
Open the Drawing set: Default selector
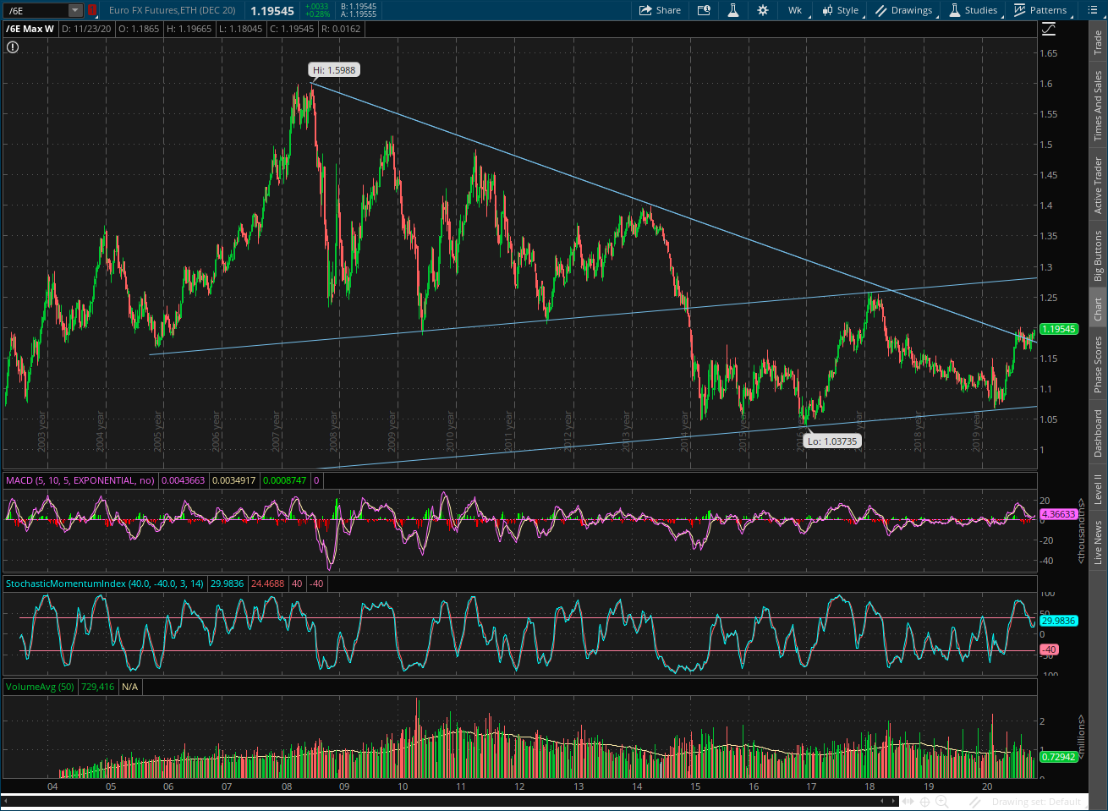1036,802
